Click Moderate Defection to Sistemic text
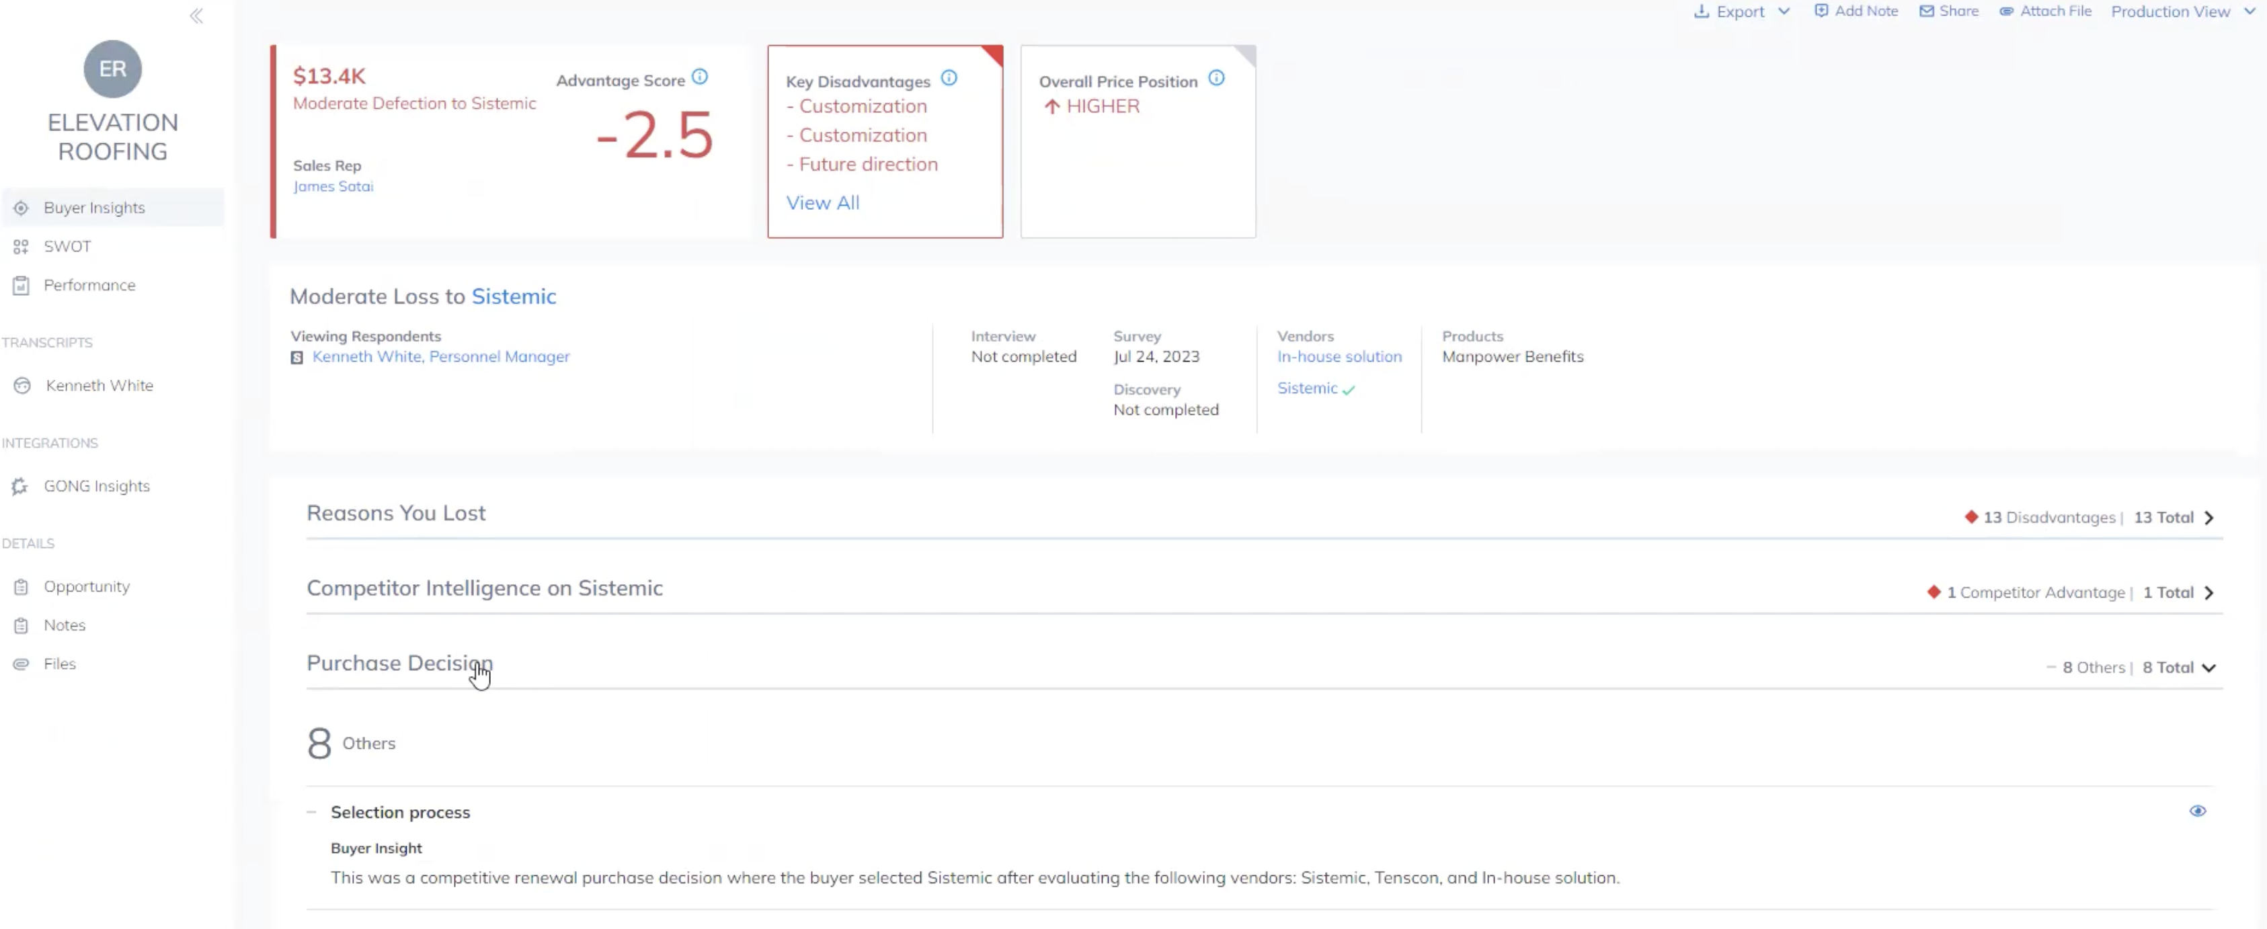Screen dimensions: 2267x929 pyautogui.click(x=415, y=103)
